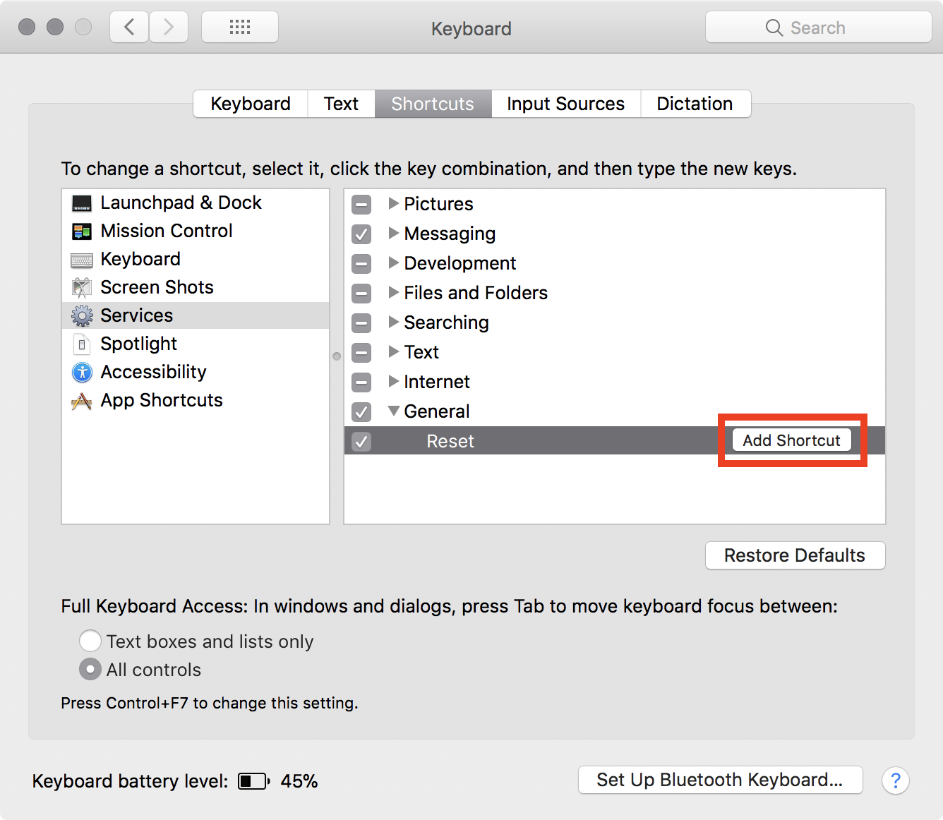Toggle the Files and Folders checkbox
The width and height of the screenshot is (943, 820).
pyautogui.click(x=361, y=294)
